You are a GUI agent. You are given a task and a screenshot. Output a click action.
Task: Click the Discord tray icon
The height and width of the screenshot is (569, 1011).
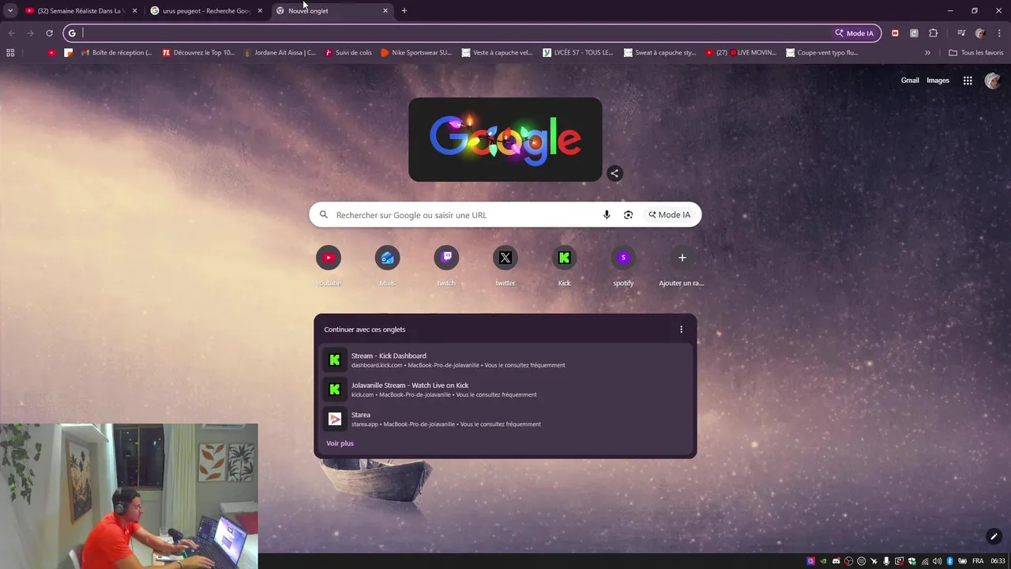pyautogui.click(x=836, y=561)
